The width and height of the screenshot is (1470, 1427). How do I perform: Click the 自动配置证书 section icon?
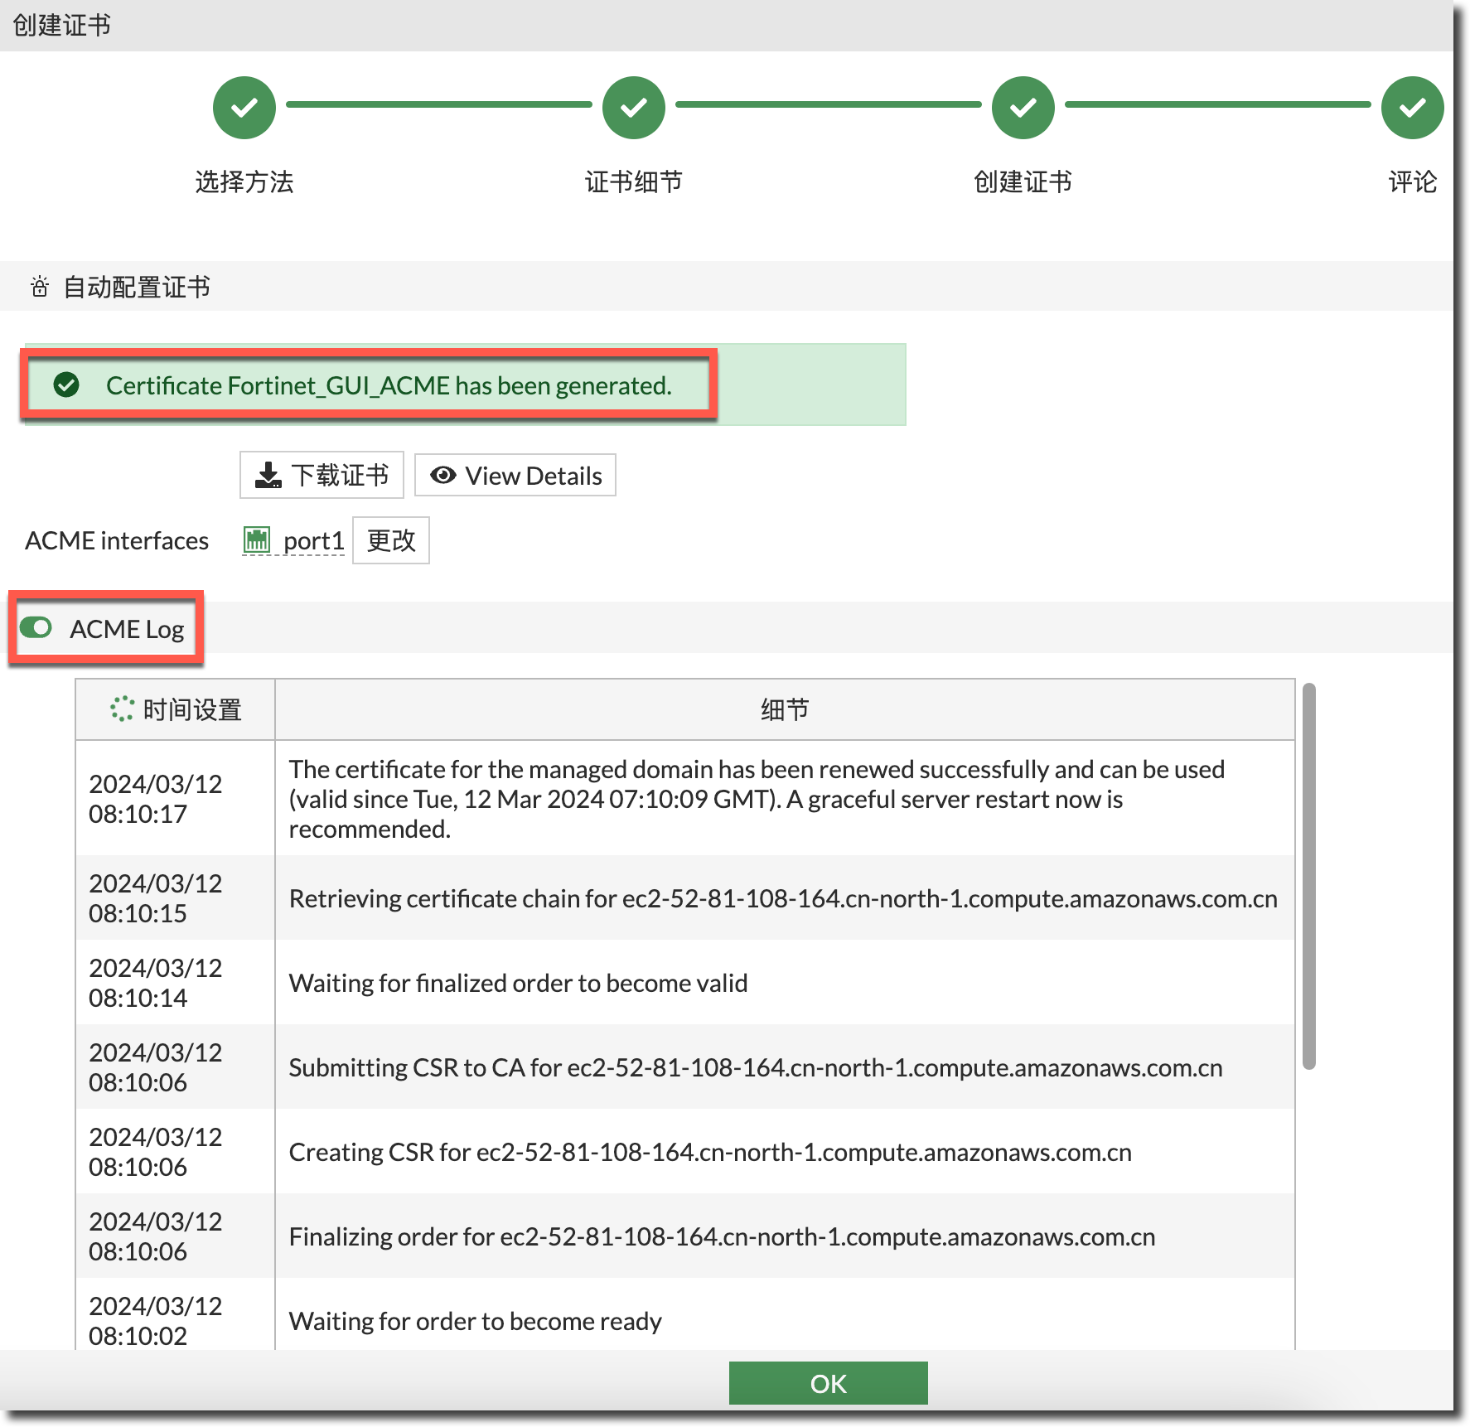[40, 288]
